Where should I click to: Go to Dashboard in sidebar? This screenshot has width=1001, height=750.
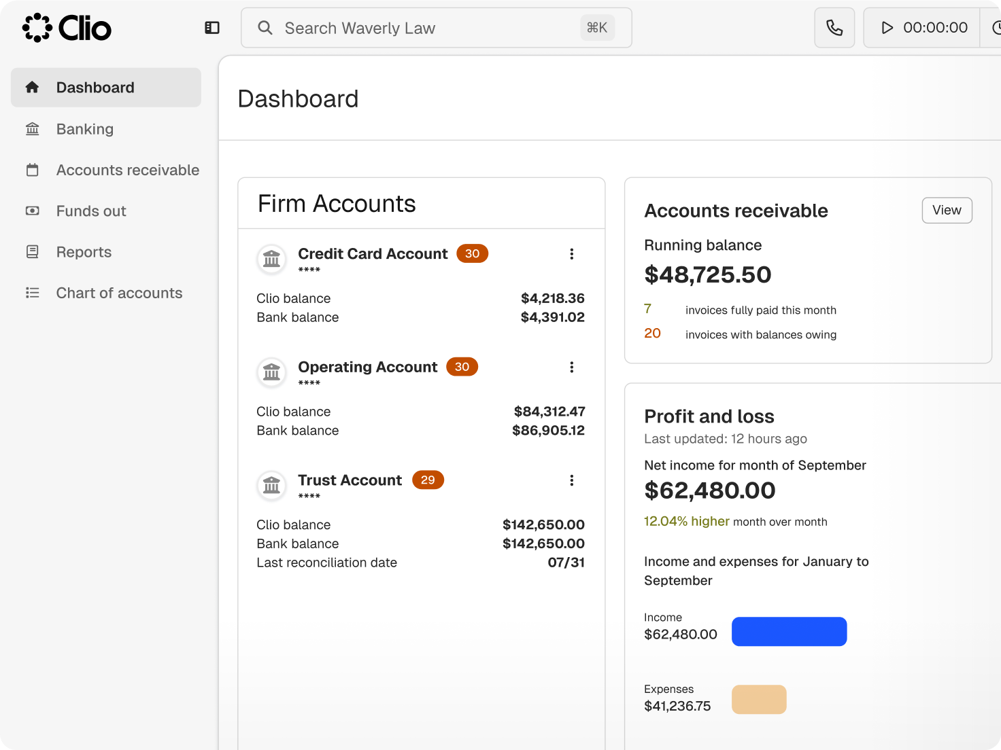click(x=106, y=87)
